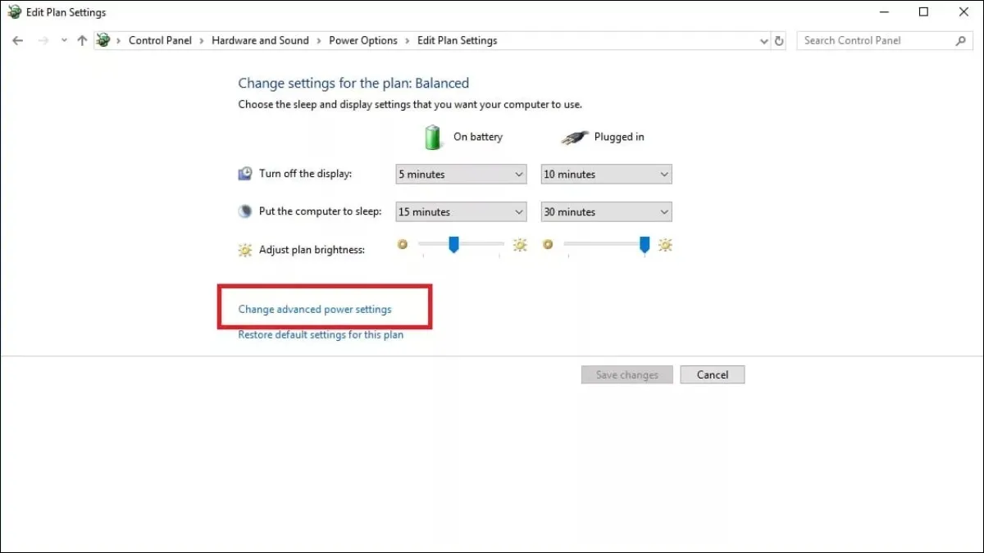This screenshot has width=984, height=553.
Task: Focus the Search Control Panel field
Action: tap(873, 40)
